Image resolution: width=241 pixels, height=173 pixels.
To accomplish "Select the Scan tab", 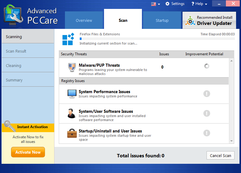I will click(123, 19).
